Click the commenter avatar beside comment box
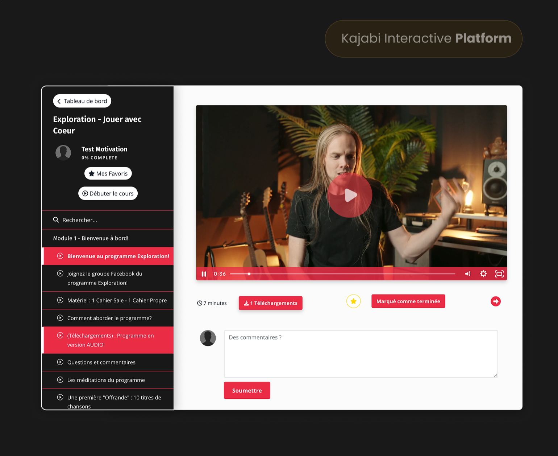The width and height of the screenshot is (558, 456). (208, 338)
